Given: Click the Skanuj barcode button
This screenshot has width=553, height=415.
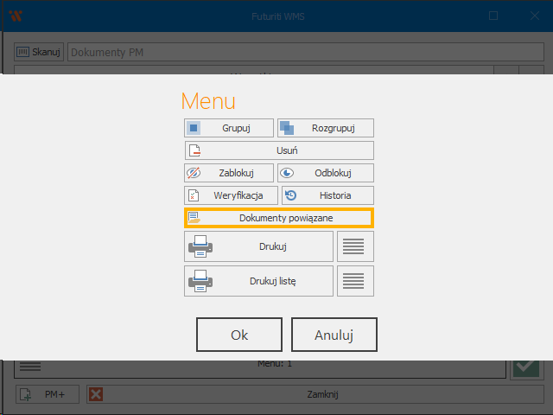Looking at the screenshot, I should point(39,52).
